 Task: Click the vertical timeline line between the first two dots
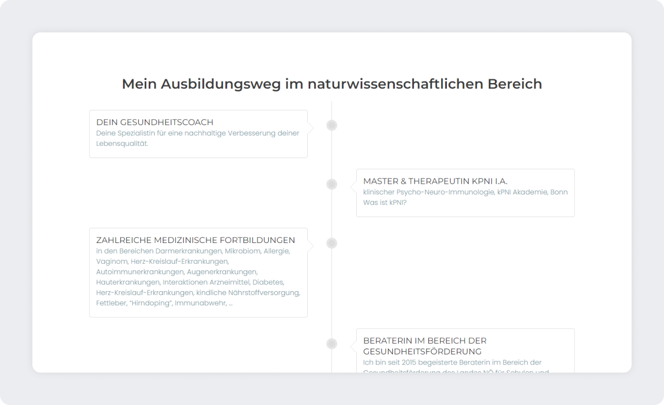click(331, 154)
